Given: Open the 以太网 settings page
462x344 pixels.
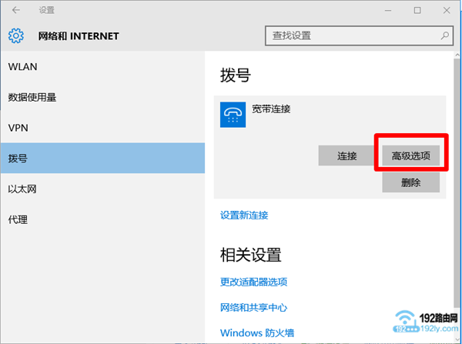Looking at the screenshot, I should pyautogui.click(x=23, y=189).
